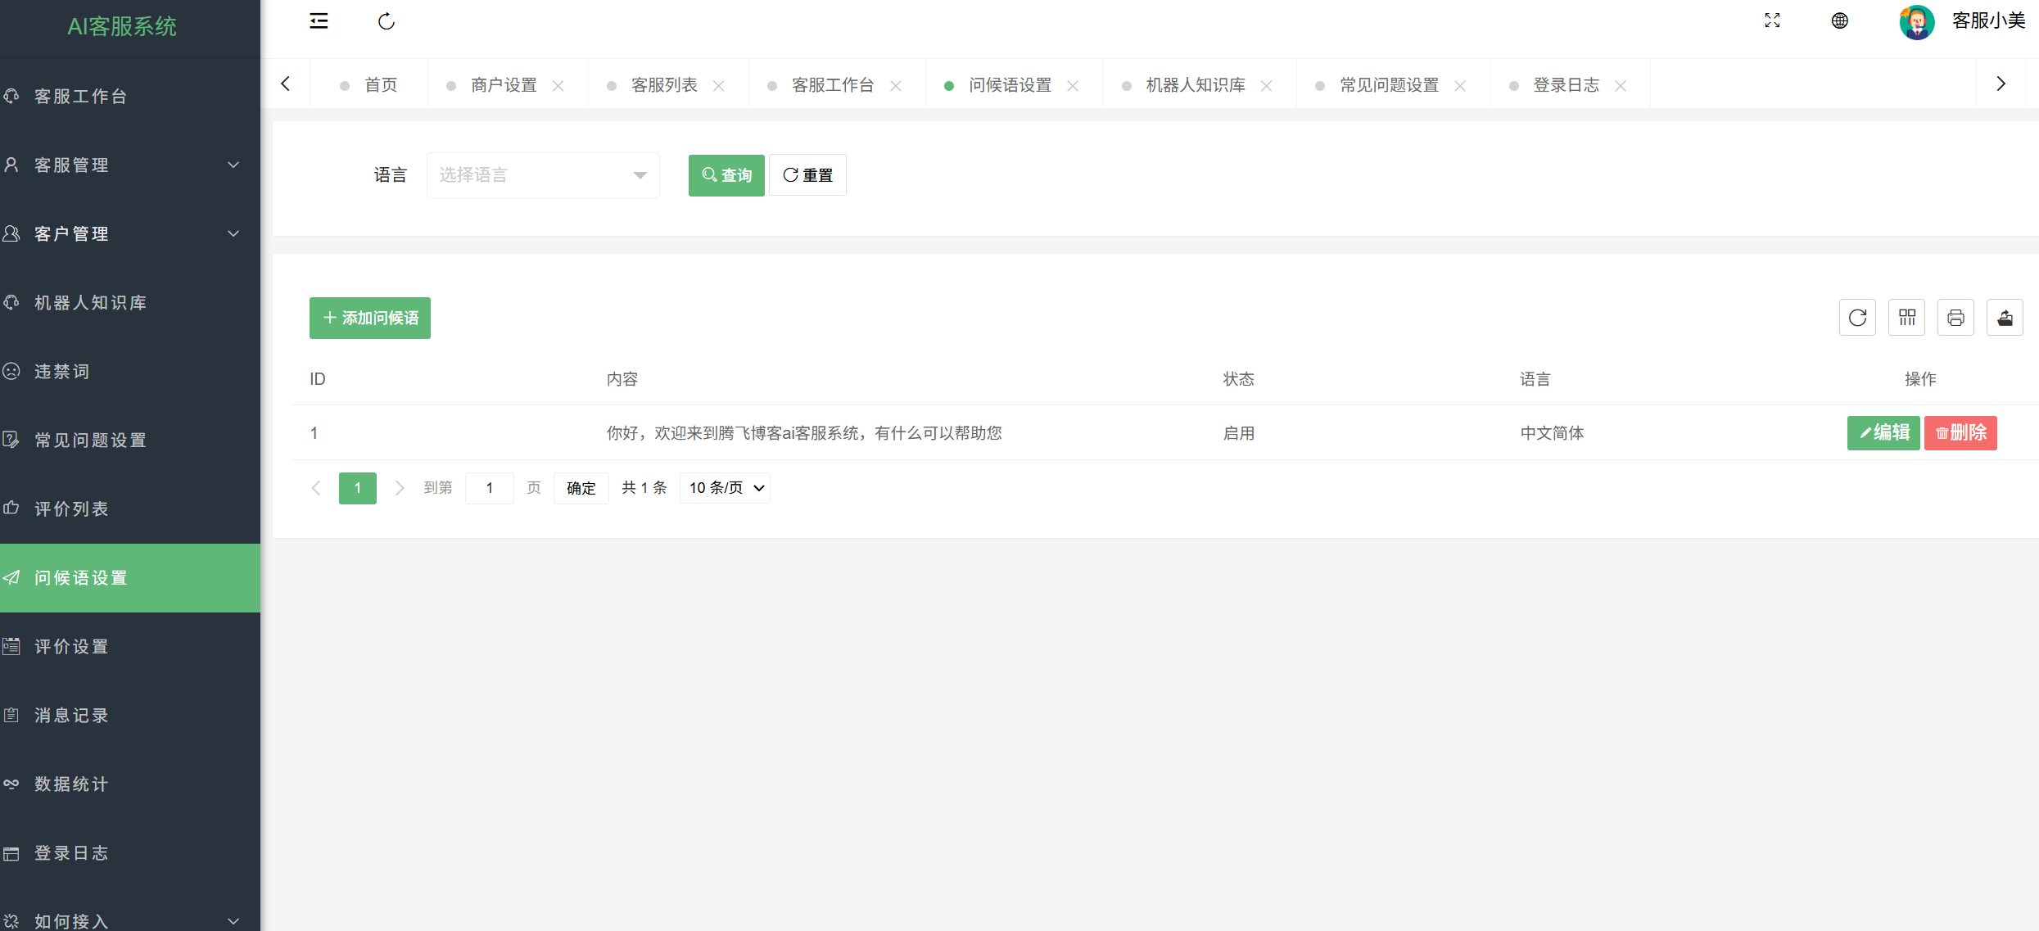Click the 添加问候语 button
This screenshot has height=931, width=2039.
369,318
